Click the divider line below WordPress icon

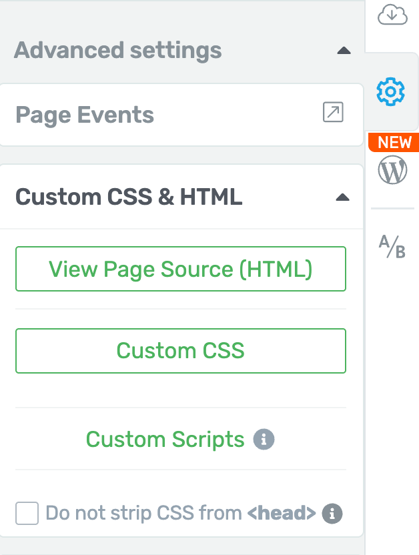click(392, 209)
